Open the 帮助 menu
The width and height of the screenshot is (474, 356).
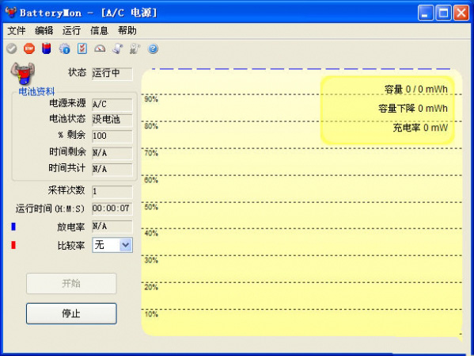pos(127,31)
